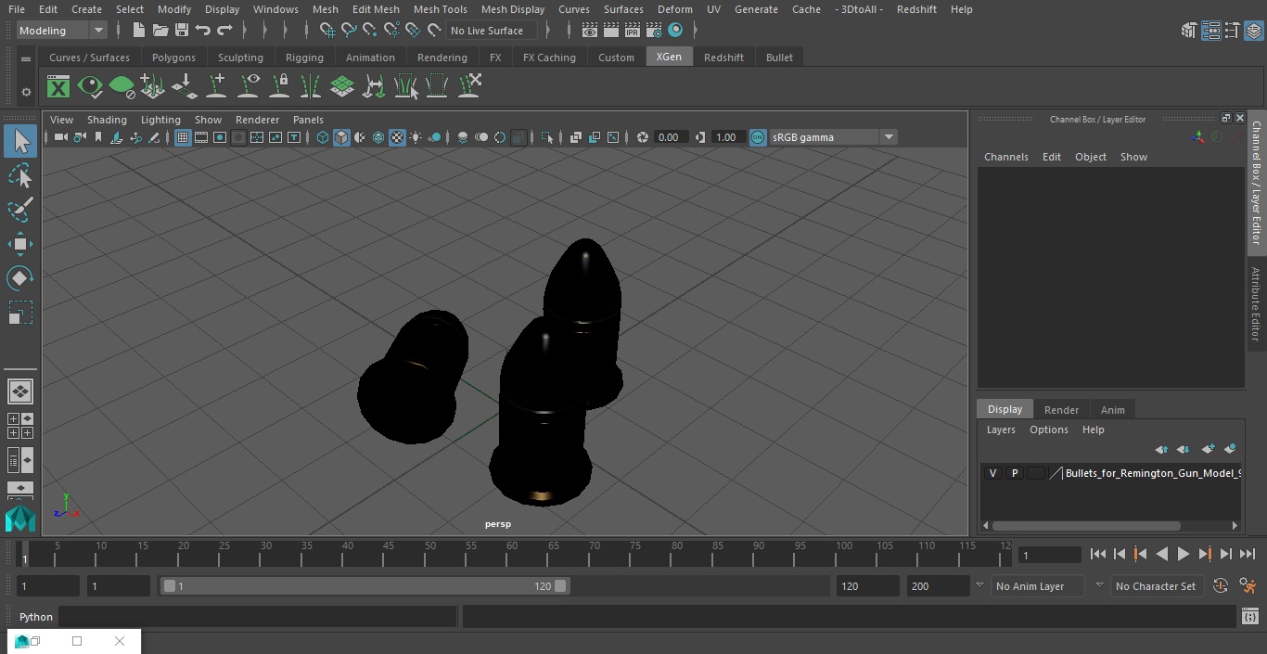Toggle Smooth shade all mode
This screenshot has height=654, width=1267.
pos(341,137)
